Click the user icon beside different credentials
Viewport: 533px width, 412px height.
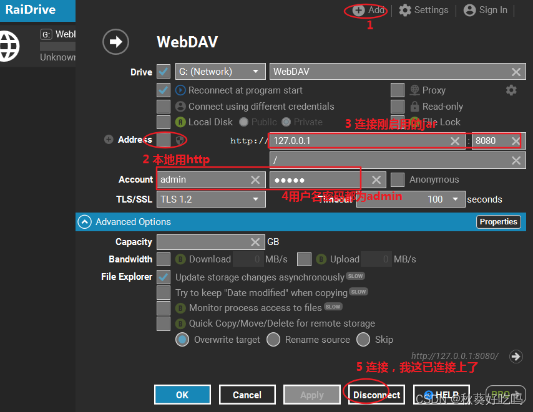180,107
